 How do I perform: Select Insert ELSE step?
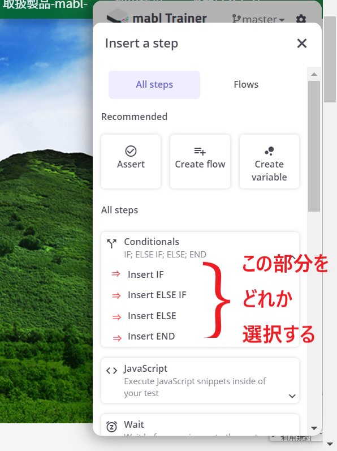[x=152, y=316]
